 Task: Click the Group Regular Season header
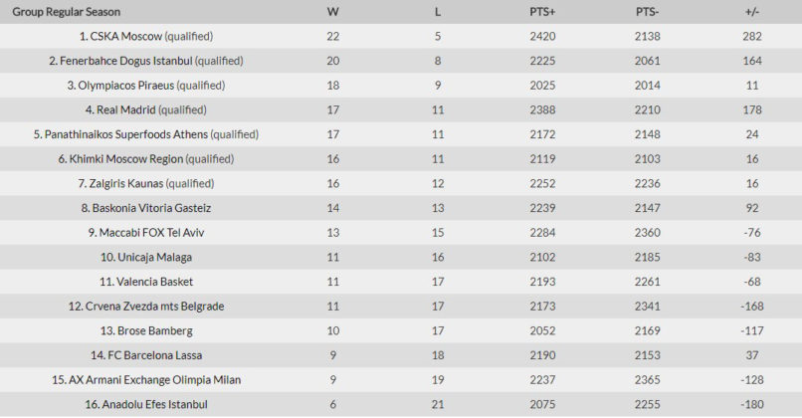(x=67, y=12)
